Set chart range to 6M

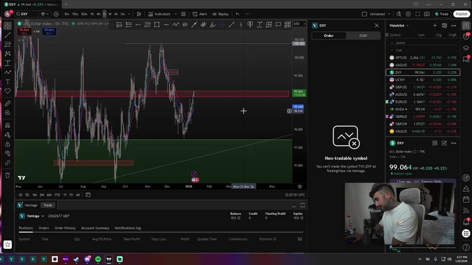[49, 195]
